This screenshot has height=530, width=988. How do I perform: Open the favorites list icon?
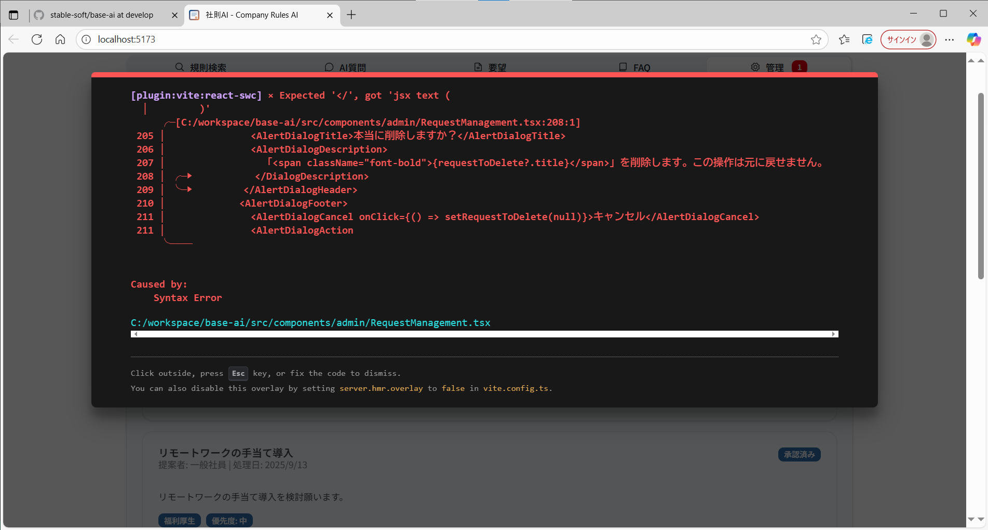tap(844, 39)
